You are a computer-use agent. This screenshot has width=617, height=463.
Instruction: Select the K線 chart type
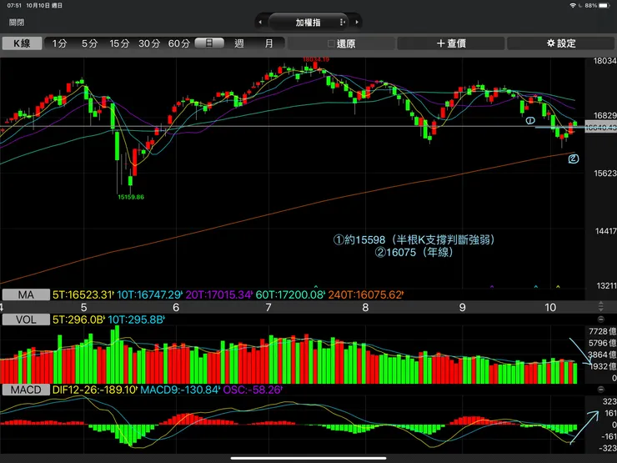pos(22,43)
